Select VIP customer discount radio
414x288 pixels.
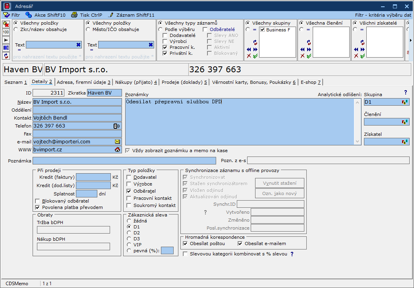[x=129, y=245]
